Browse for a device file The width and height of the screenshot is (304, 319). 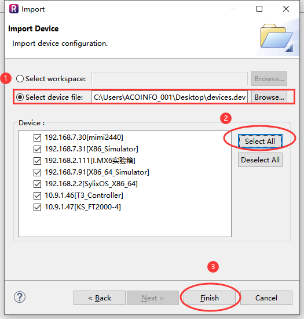tap(269, 97)
